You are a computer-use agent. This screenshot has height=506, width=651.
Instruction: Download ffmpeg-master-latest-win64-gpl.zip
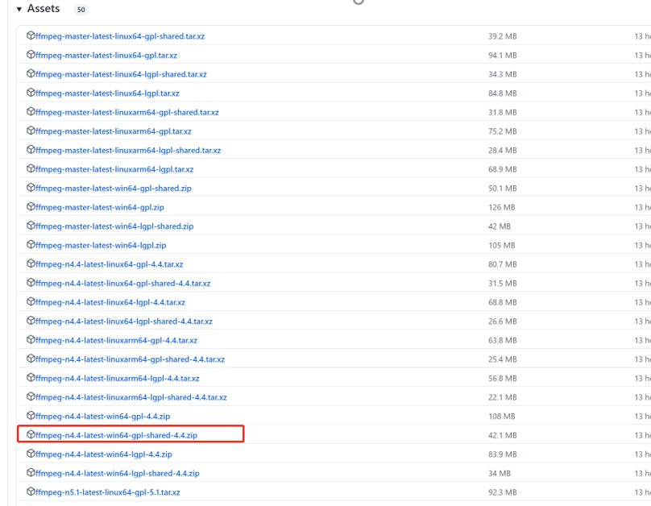100,208
